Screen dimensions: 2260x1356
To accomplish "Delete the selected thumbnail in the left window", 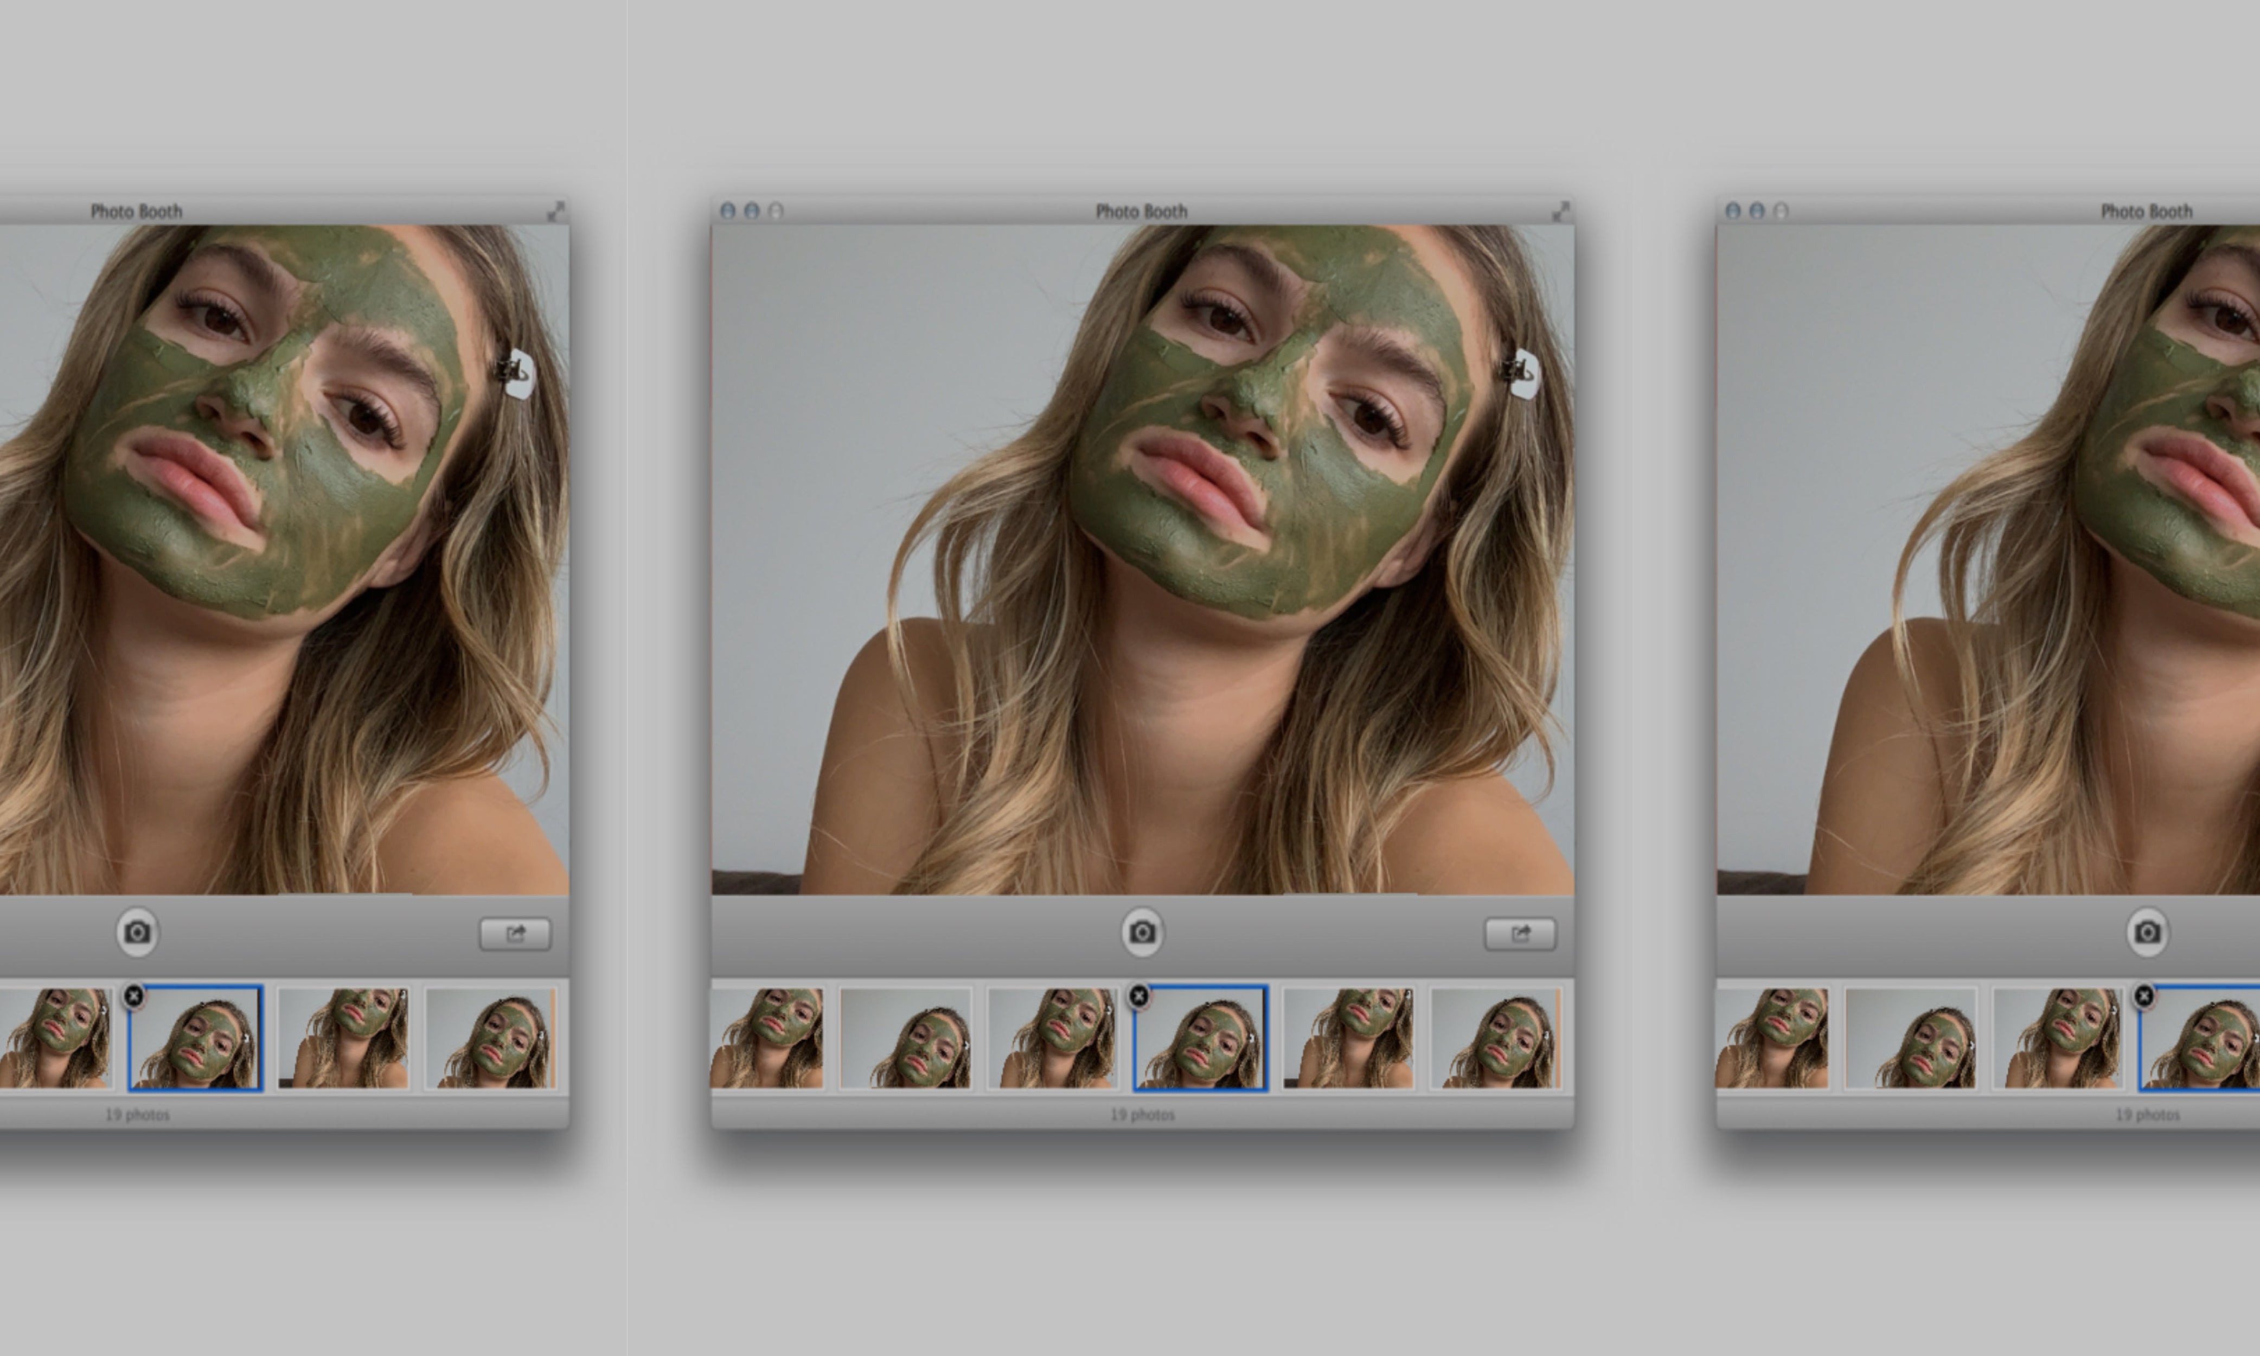I will coord(133,996).
